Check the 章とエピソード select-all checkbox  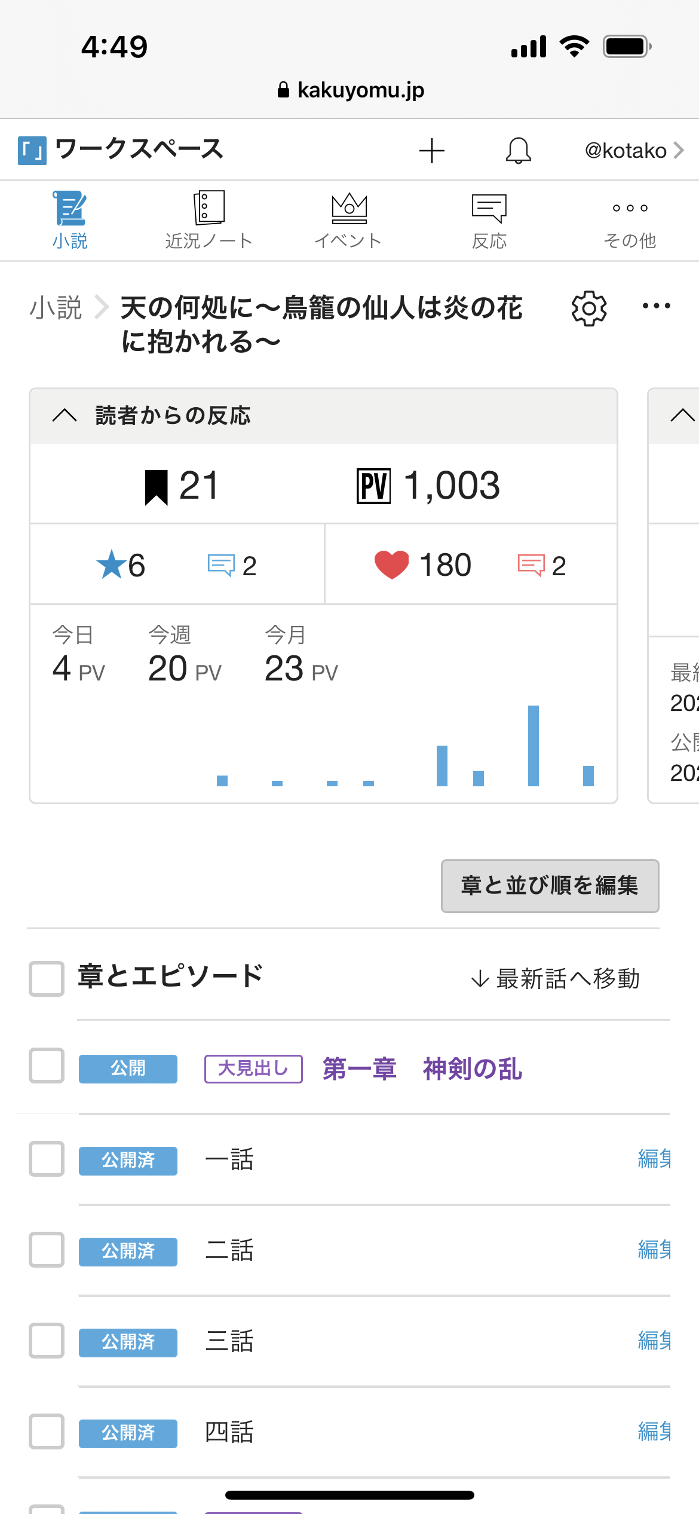click(47, 979)
